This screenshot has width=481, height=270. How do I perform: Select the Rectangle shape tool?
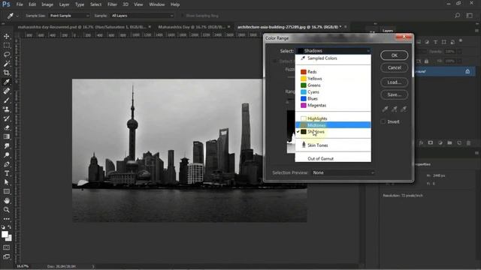point(7,192)
